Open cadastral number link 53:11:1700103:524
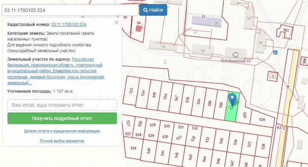Image resolution: width=308 pixels, height=167 pixels. click(x=69, y=24)
